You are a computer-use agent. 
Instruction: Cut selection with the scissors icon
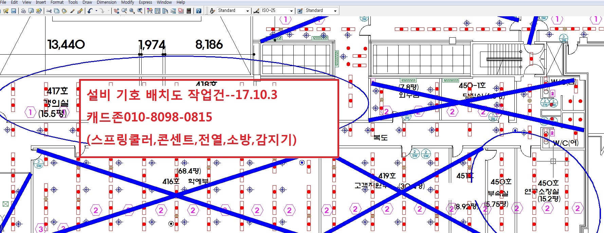49,11
